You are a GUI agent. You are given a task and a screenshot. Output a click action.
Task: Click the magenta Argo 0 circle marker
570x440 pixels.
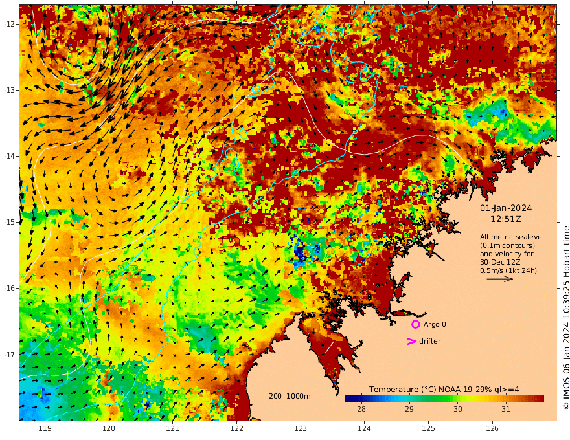click(x=415, y=324)
